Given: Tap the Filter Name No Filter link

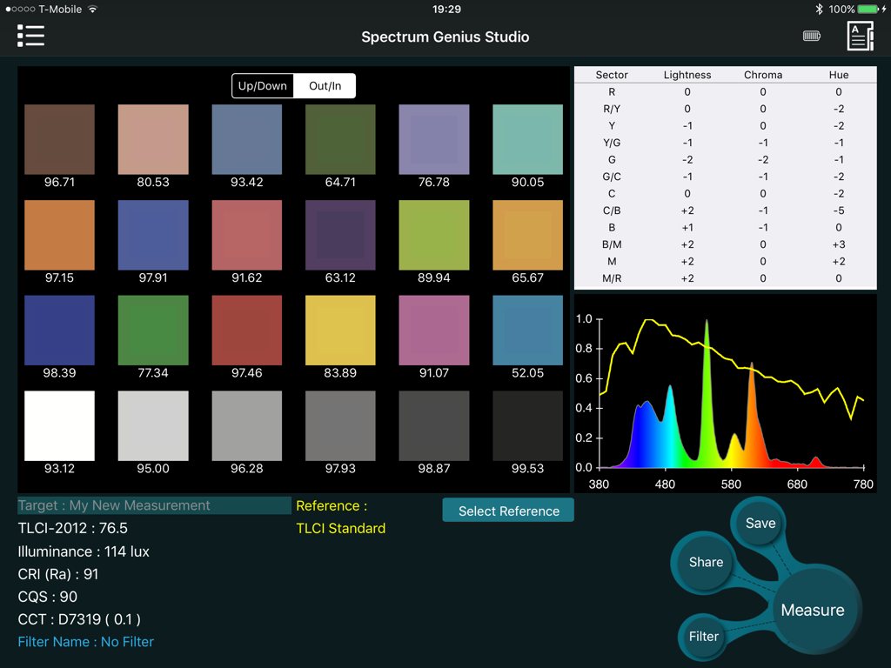Looking at the screenshot, I should pyautogui.click(x=86, y=642).
